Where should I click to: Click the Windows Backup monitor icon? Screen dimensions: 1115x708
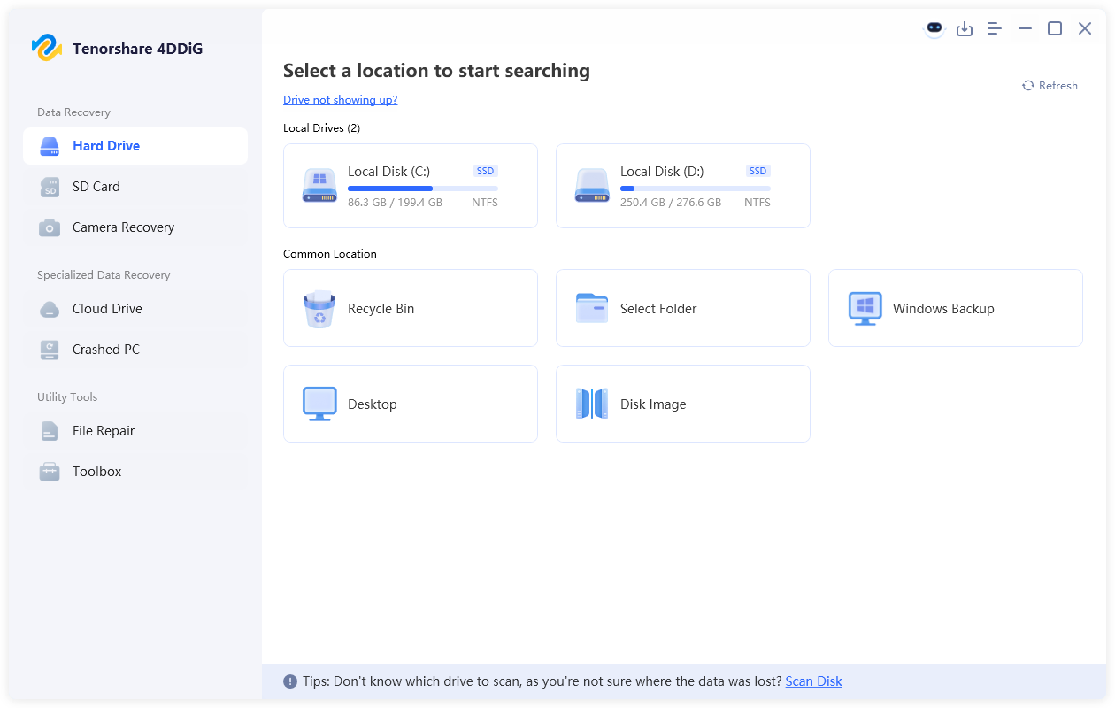tap(865, 309)
